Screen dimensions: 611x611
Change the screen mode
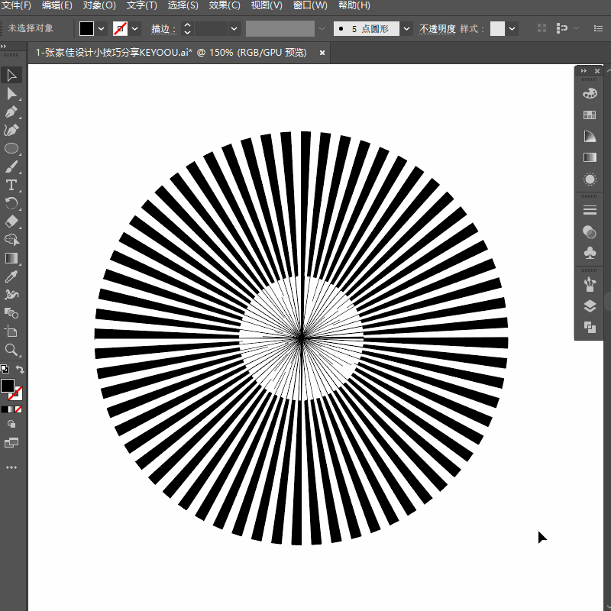pos(11,443)
